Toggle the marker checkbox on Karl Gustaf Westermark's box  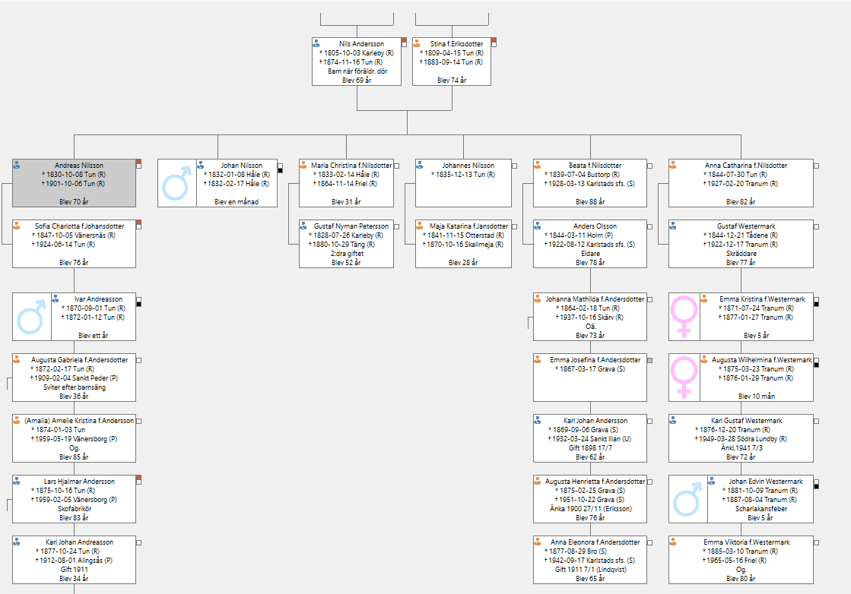816,421
